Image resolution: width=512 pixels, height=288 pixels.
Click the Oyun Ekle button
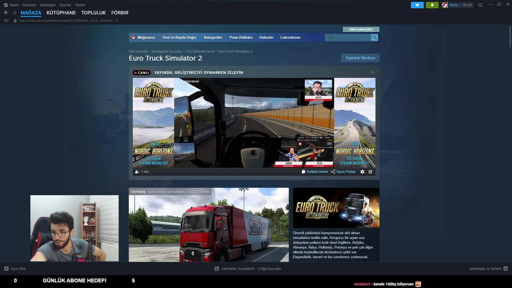click(x=15, y=268)
